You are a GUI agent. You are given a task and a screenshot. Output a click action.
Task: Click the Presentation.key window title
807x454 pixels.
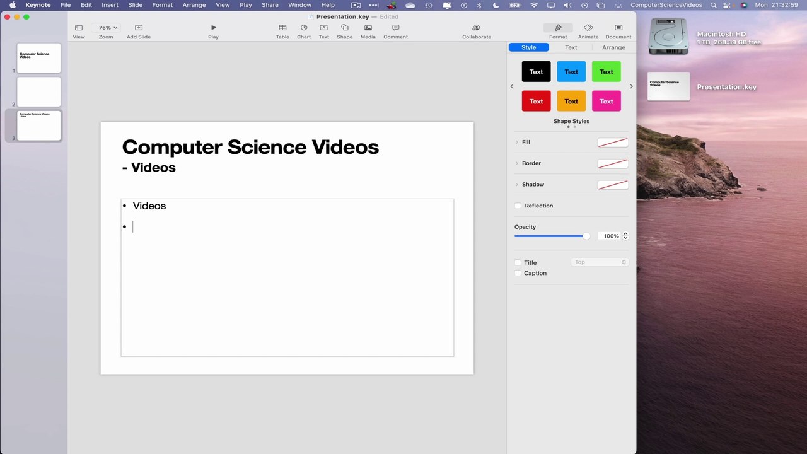(342, 16)
